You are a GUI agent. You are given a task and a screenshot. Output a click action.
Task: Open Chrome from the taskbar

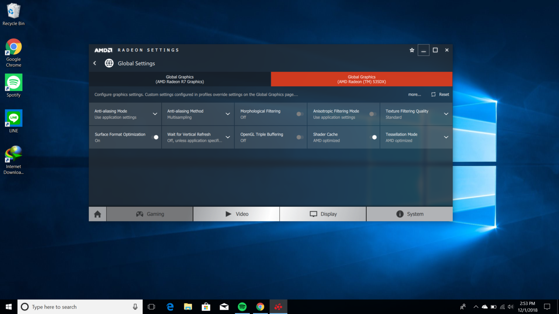pos(260,307)
